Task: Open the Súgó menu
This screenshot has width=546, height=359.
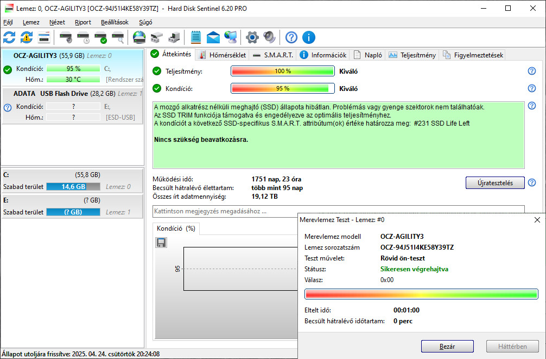Action: 145,22
